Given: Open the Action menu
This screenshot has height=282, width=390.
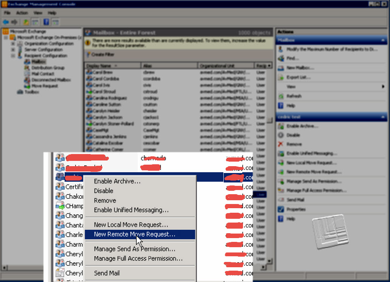Looking at the screenshot, I should [x=22, y=13].
